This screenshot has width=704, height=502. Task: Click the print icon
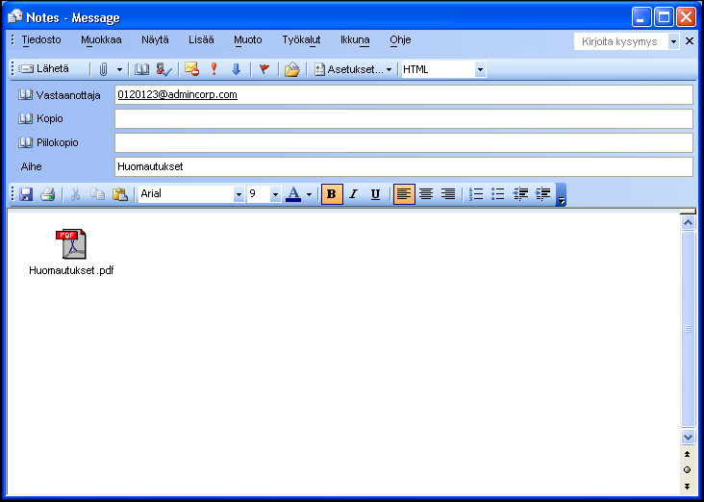click(47, 194)
